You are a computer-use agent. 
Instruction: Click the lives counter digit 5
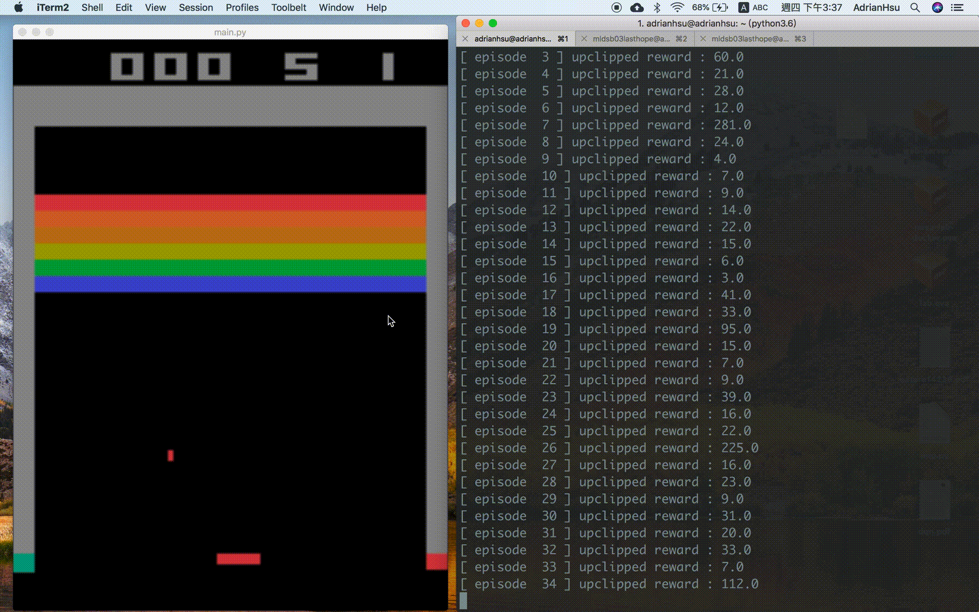[301, 66]
